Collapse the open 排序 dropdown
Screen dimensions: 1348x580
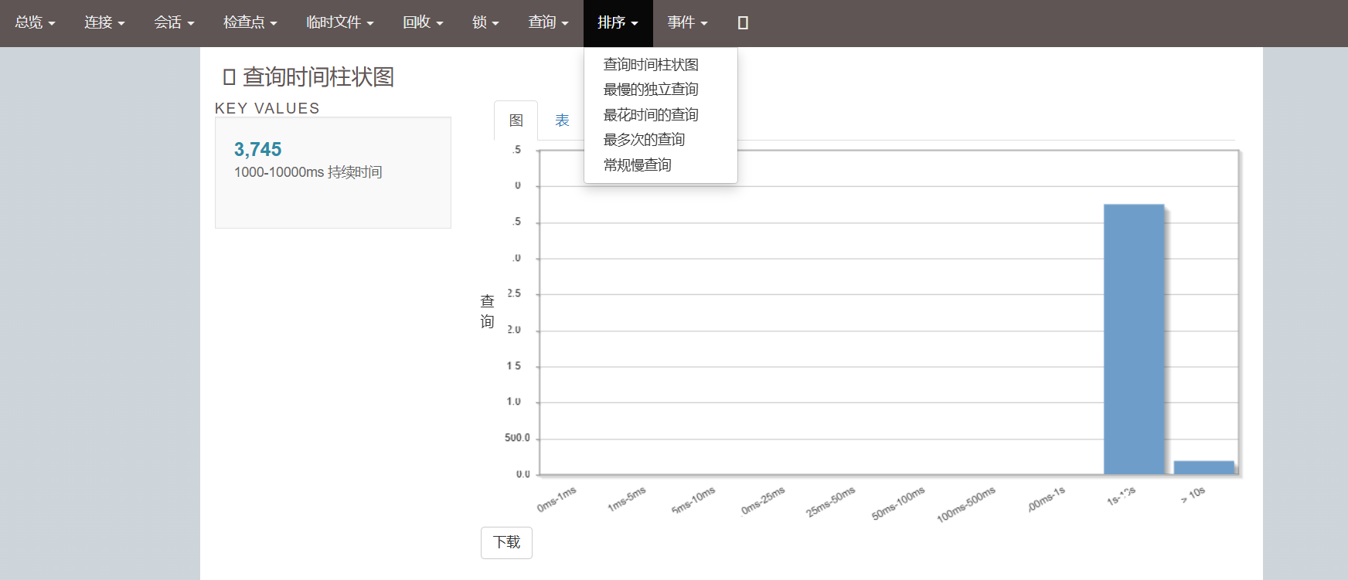click(x=618, y=23)
